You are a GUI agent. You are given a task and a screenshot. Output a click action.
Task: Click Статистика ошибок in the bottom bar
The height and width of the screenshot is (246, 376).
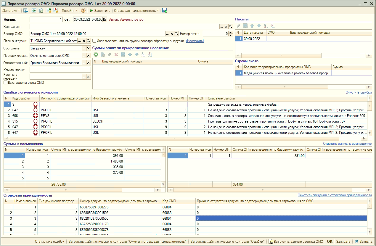[49, 242]
